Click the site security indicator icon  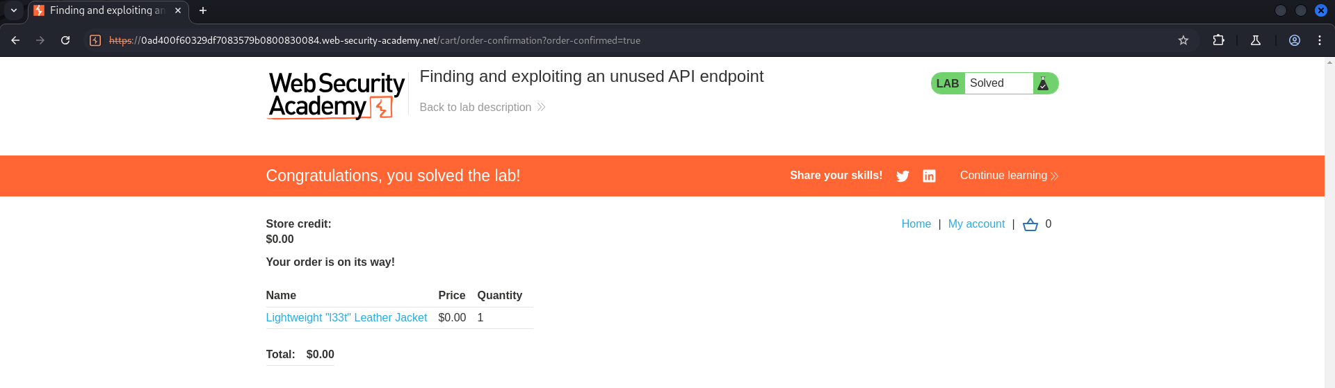pyautogui.click(x=95, y=40)
